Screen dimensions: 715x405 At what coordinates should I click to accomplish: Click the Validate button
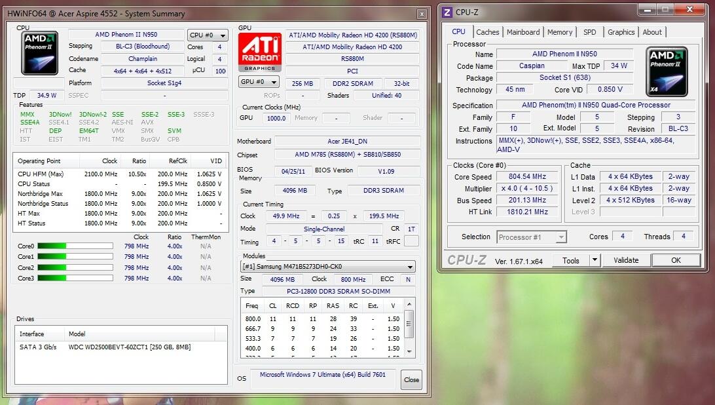coord(626,260)
